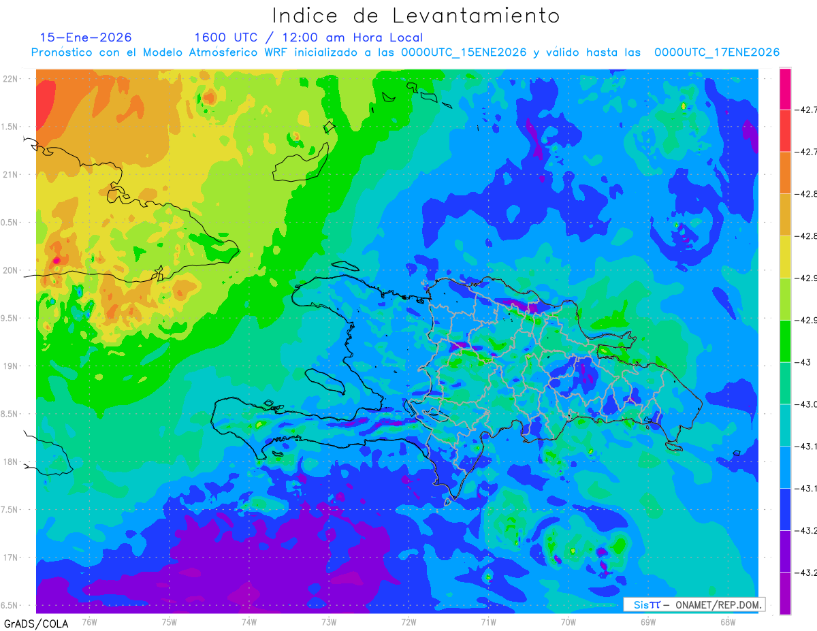Click the "17N" latitude label
817x631 pixels.
pos(12,557)
